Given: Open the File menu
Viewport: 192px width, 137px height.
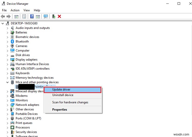Looking at the screenshot, I should coord(4,10).
